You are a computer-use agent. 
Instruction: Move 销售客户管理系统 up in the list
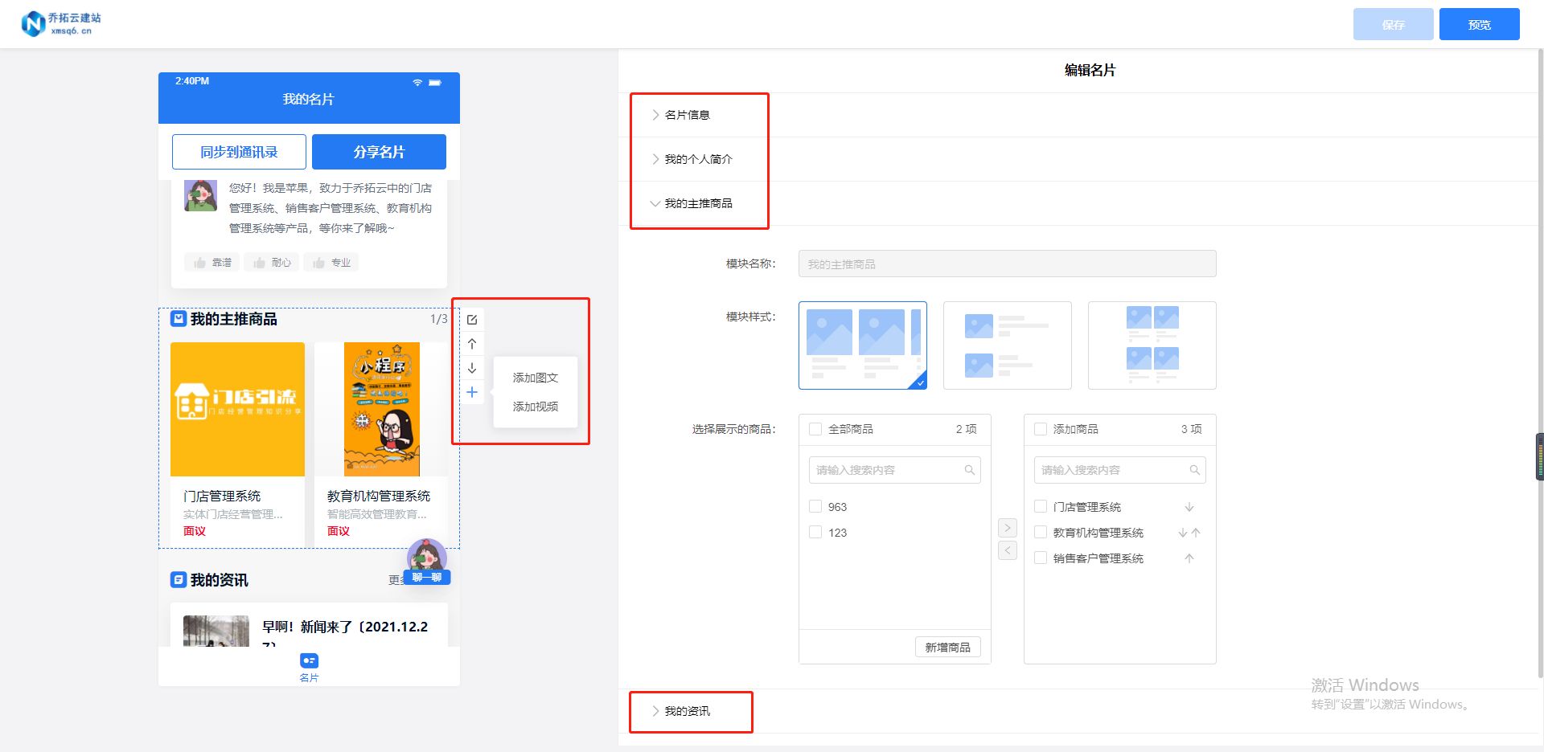(1189, 558)
